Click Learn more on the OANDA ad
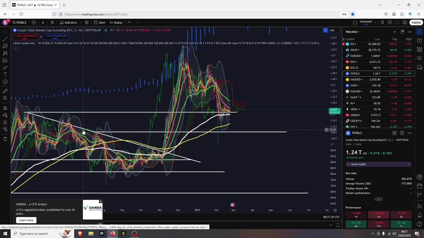Viewport: 424px width, 238px height. (26, 220)
